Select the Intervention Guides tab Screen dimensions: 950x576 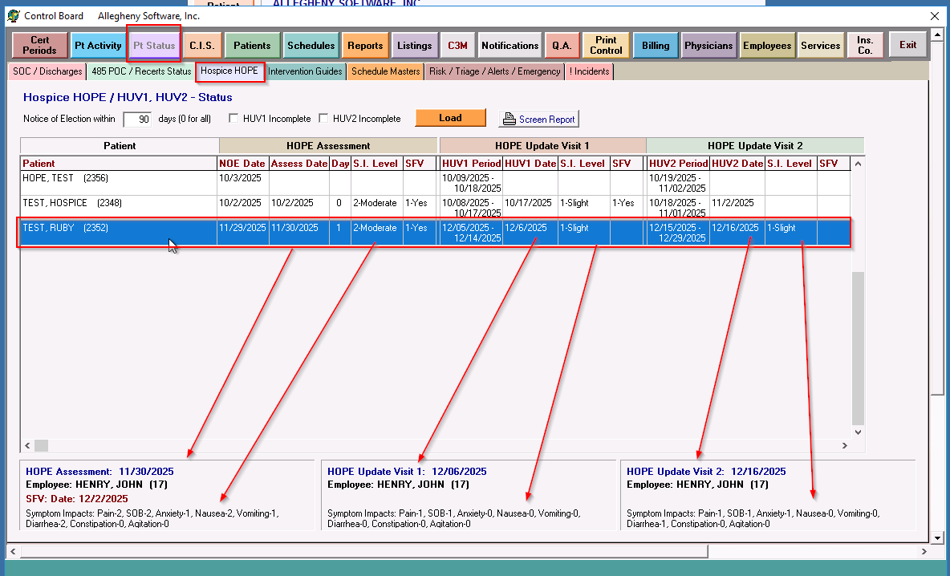coord(305,71)
